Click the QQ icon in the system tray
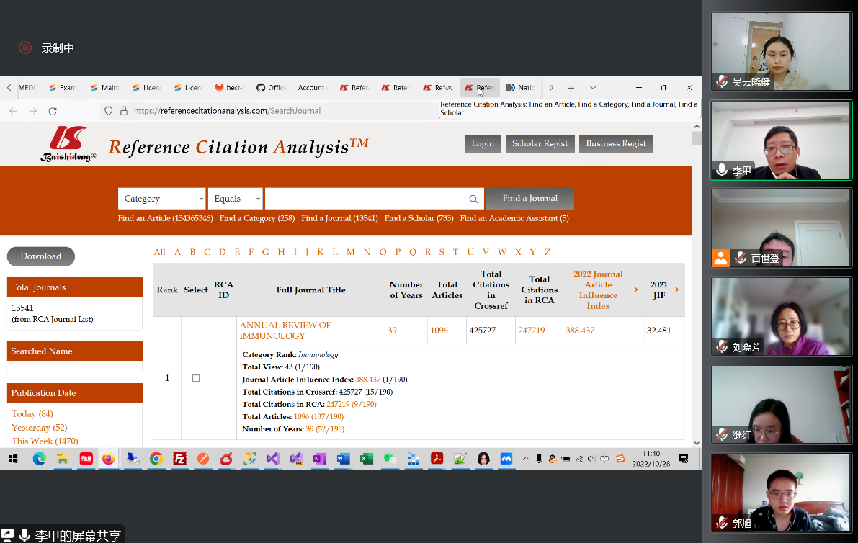Screen dimensions: 858x543 552,459
